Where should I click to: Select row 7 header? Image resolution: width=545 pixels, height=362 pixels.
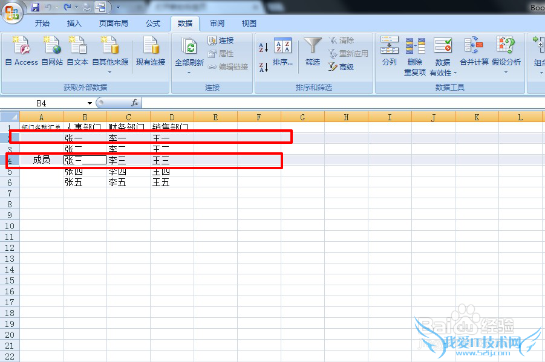(x=10, y=193)
